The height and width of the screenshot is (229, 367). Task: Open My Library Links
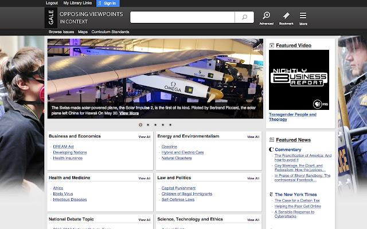pyautogui.click(x=77, y=3)
